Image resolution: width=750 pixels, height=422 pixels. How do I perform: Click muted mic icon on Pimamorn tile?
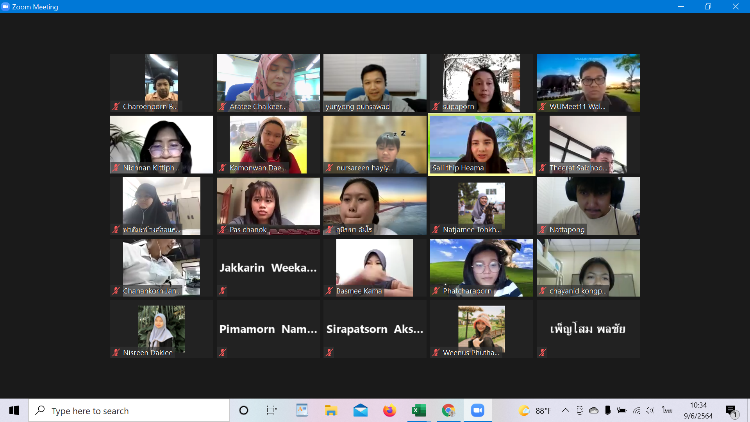(223, 352)
